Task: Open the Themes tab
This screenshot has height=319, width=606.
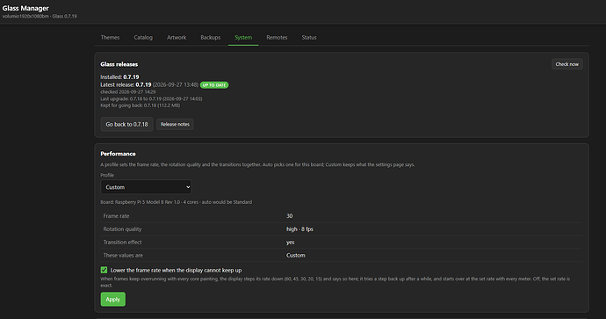Action: point(110,38)
